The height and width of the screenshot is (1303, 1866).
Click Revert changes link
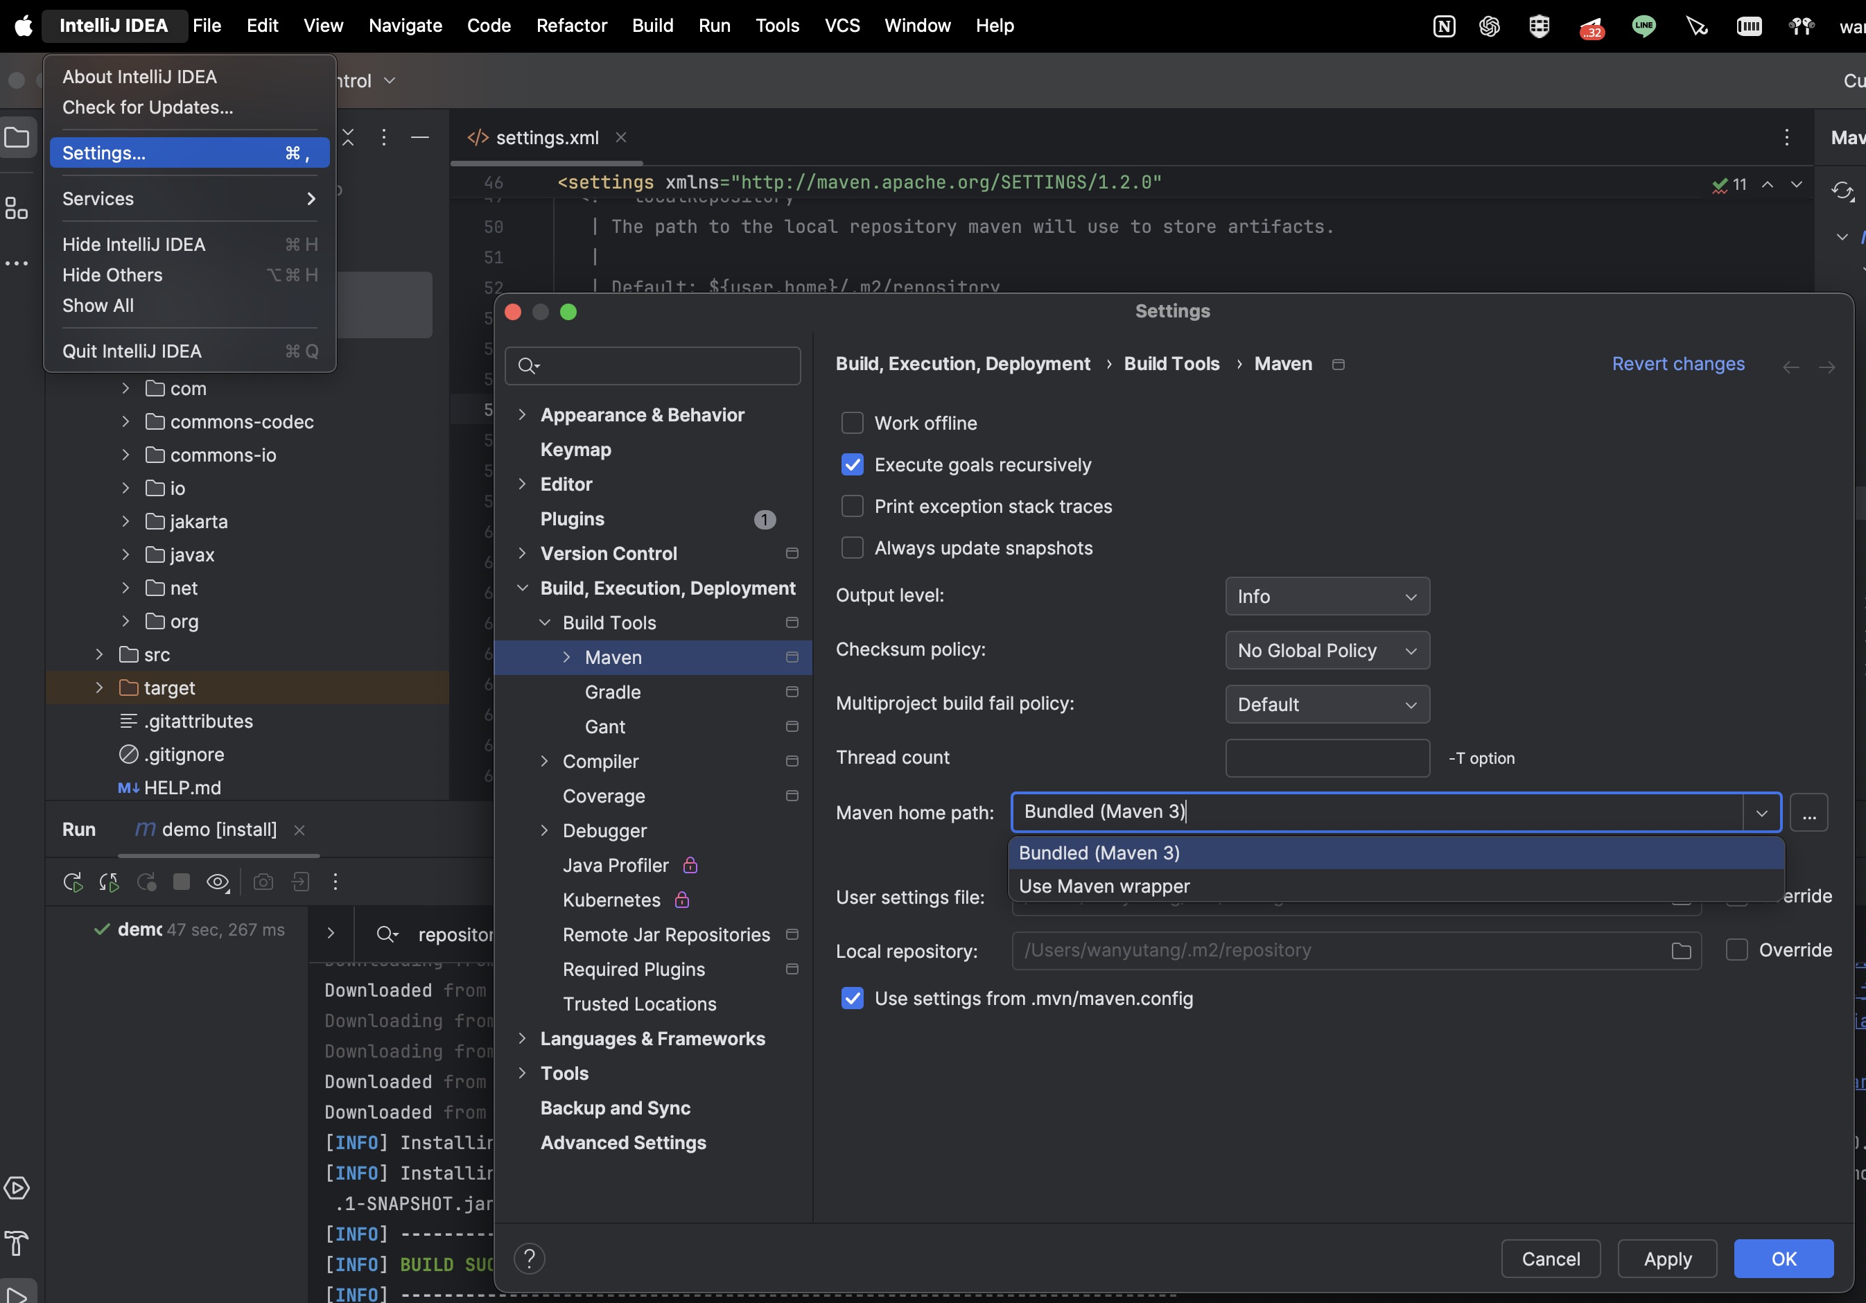(x=1677, y=364)
